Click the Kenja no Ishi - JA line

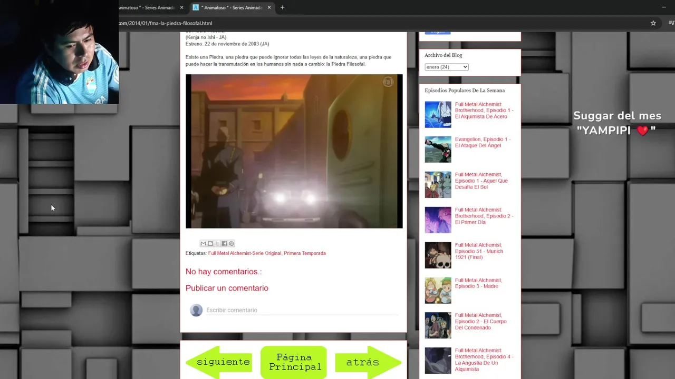(x=206, y=37)
